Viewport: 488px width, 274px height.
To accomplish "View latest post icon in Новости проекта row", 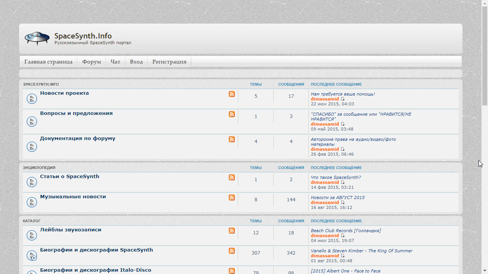I will coord(343,99).
